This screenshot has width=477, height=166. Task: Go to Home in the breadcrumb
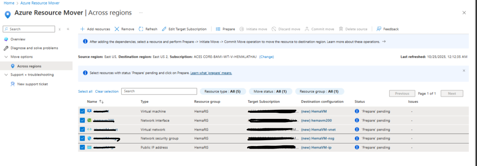[9, 3]
